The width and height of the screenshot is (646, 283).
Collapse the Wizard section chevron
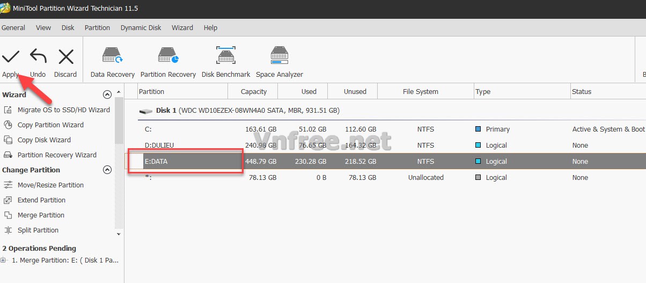coord(107,95)
